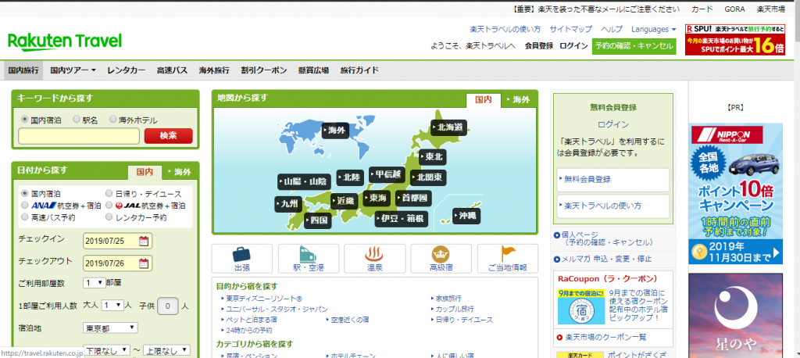The image size is (800, 358).
Task: Open the SPU 16倍 points banner
Action: click(x=734, y=39)
